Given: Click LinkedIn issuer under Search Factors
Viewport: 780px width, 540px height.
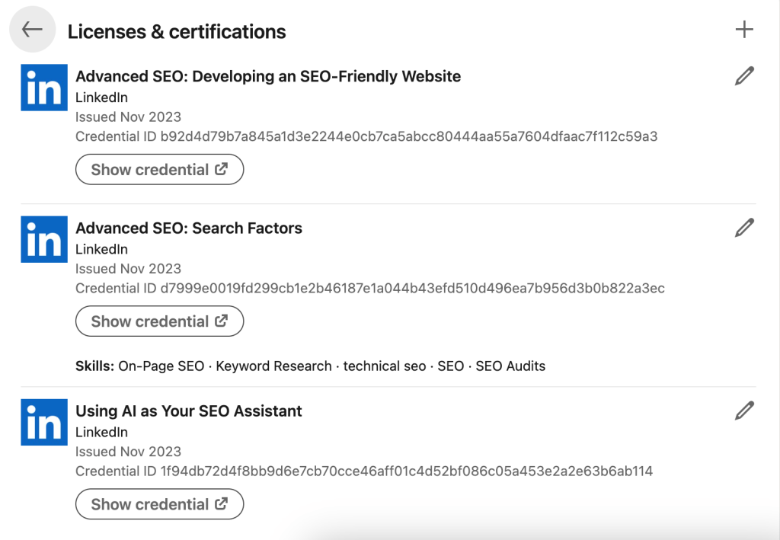Looking at the screenshot, I should pos(101,249).
